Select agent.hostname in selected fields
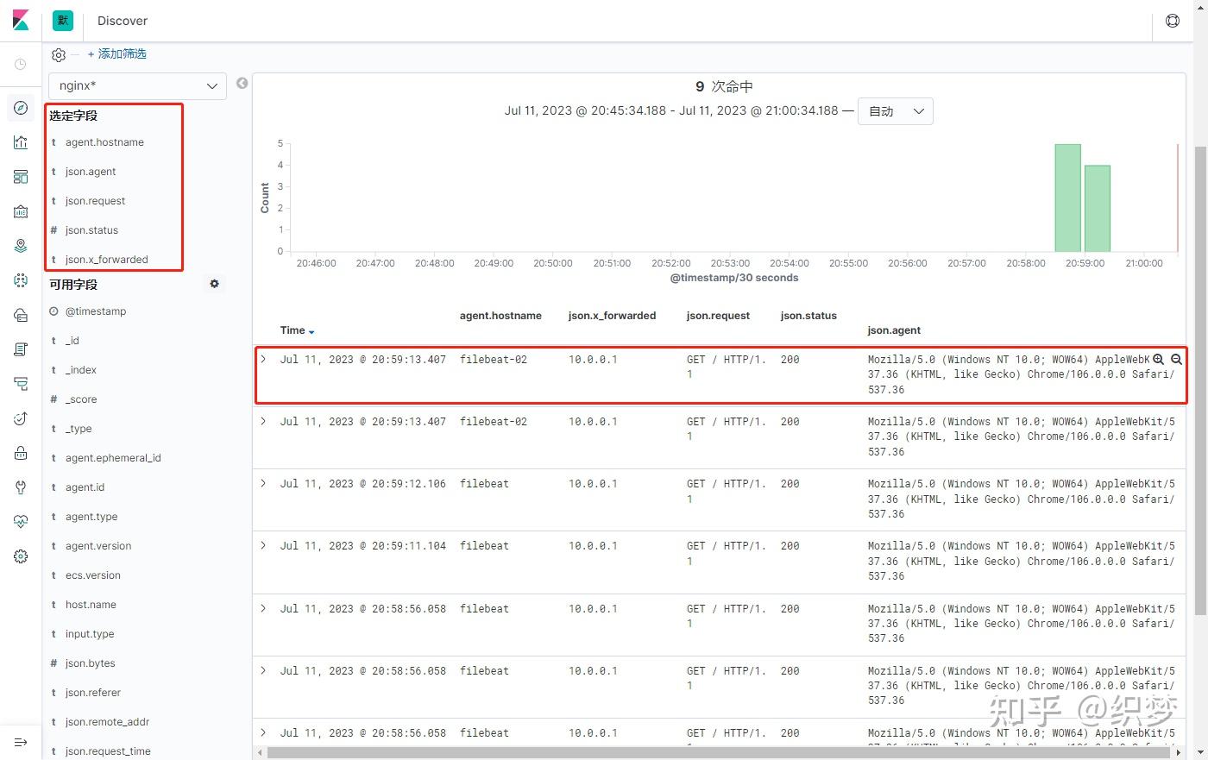This screenshot has height=760, width=1208. [x=104, y=142]
